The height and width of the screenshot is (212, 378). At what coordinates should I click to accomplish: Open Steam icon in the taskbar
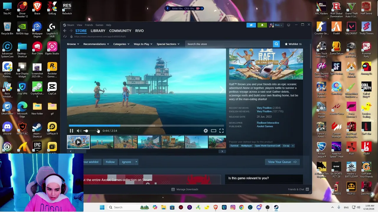click(276, 207)
